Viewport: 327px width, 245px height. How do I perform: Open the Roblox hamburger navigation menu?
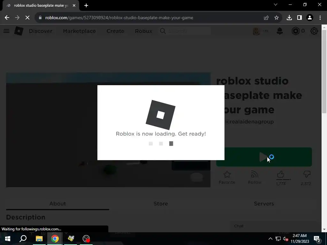pyautogui.click(x=6, y=31)
